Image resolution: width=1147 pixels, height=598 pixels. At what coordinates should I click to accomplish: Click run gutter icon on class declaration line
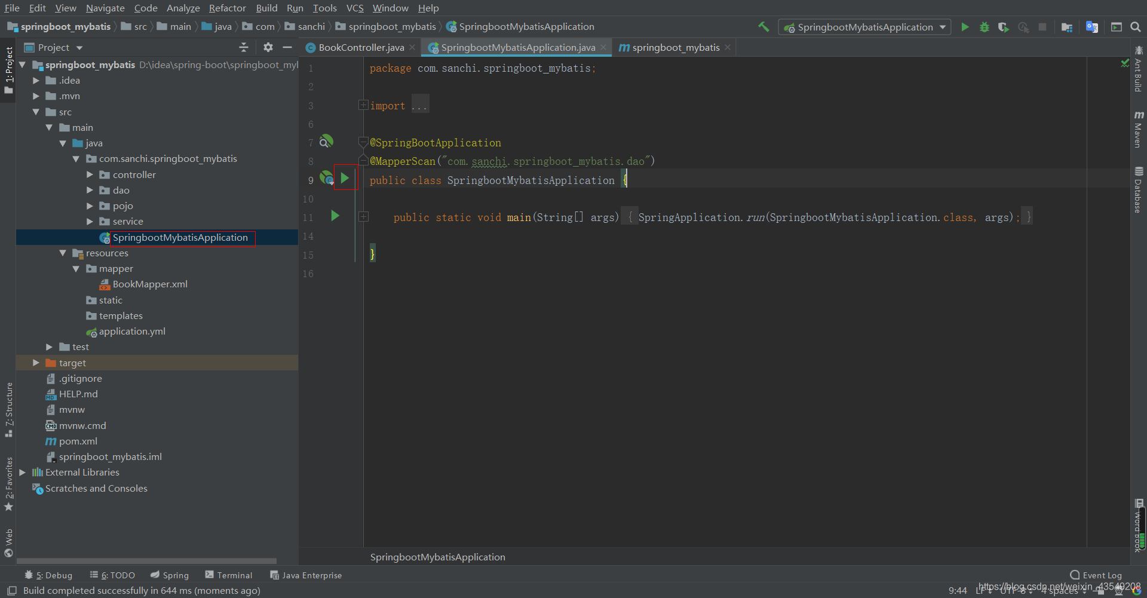pyautogui.click(x=345, y=178)
